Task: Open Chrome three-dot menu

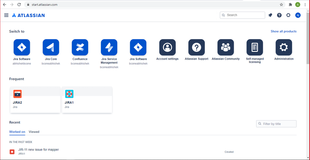Action: (305, 5)
